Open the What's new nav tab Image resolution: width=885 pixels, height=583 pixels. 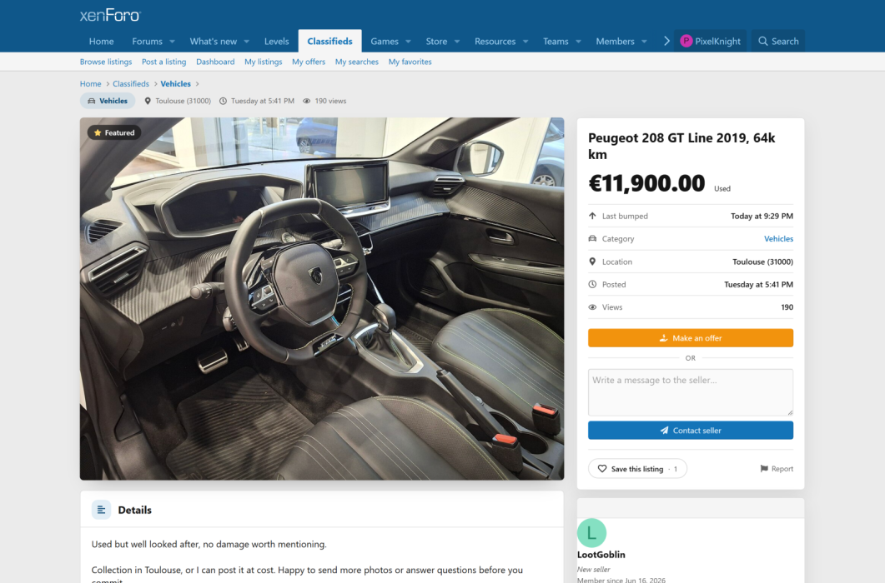[214, 41]
